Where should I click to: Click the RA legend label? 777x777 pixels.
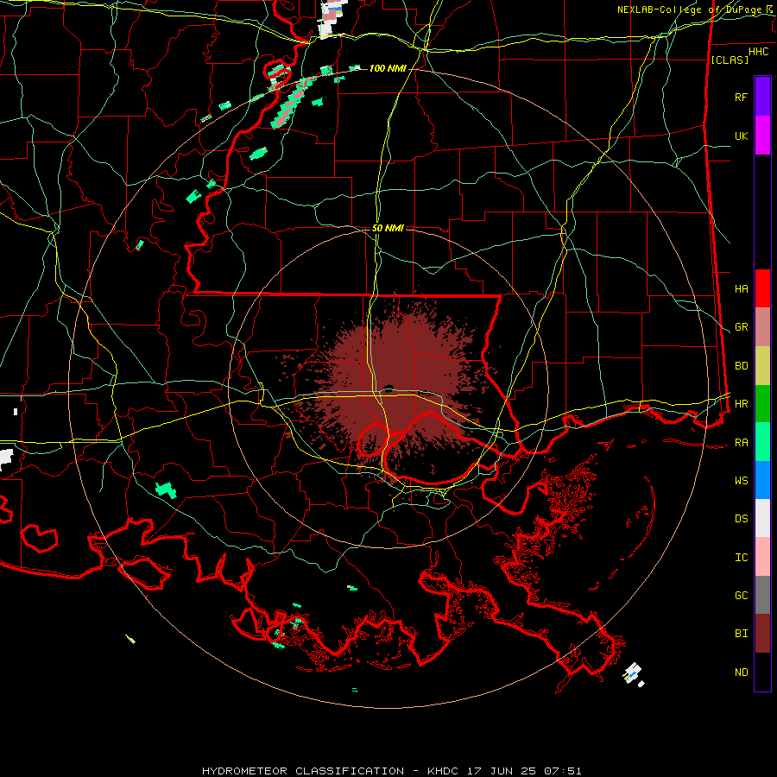pos(741,443)
